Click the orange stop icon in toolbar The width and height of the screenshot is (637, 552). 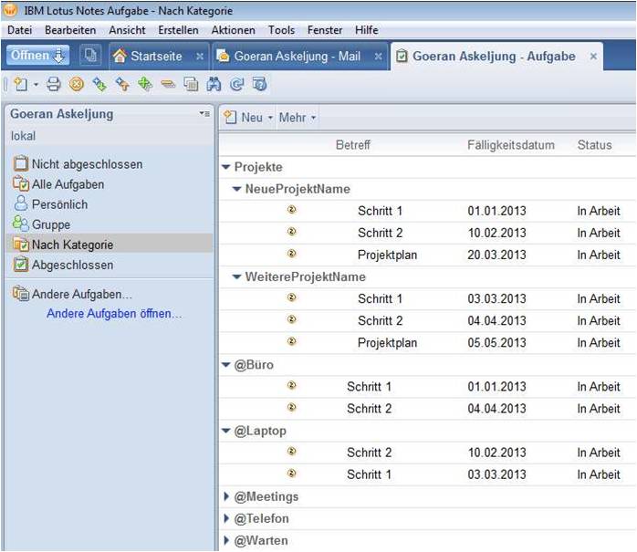pos(77,84)
